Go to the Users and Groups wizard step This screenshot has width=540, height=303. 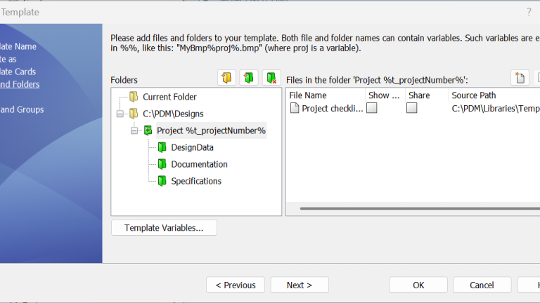pos(22,109)
